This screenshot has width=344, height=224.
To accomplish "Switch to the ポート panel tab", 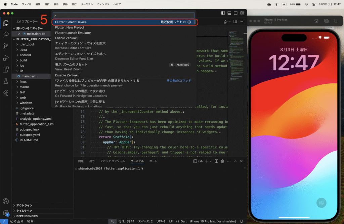I will tap(153, 161).
